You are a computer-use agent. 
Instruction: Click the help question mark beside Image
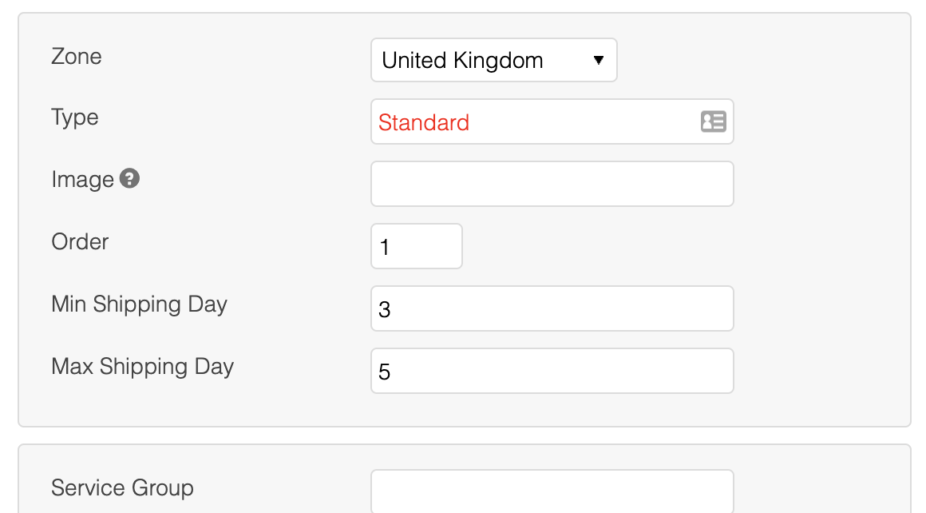point(129,178)
